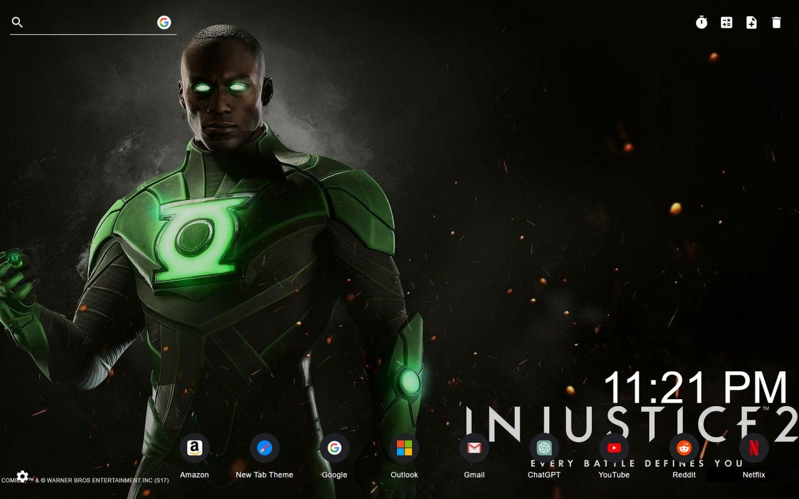
Task: Click the Google logo in search bar
Action: pos(164,22)
